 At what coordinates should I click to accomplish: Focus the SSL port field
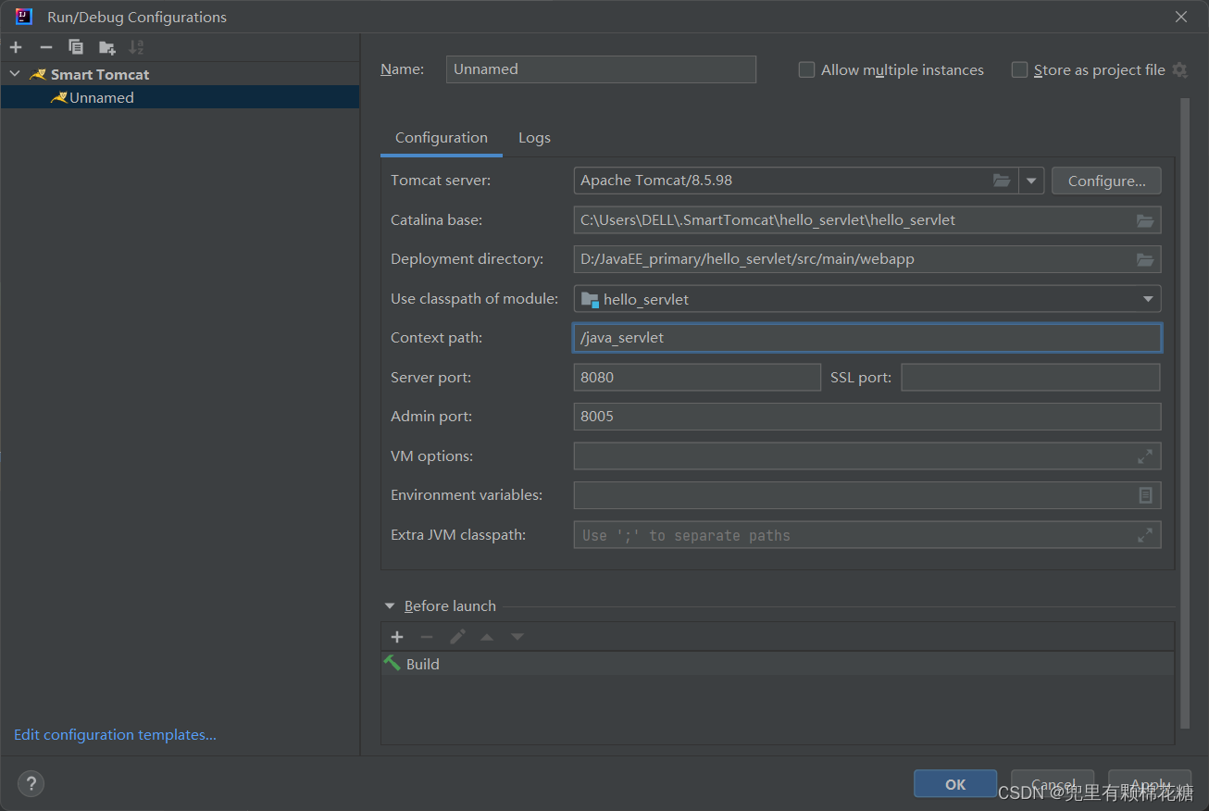pos(1030,378)
